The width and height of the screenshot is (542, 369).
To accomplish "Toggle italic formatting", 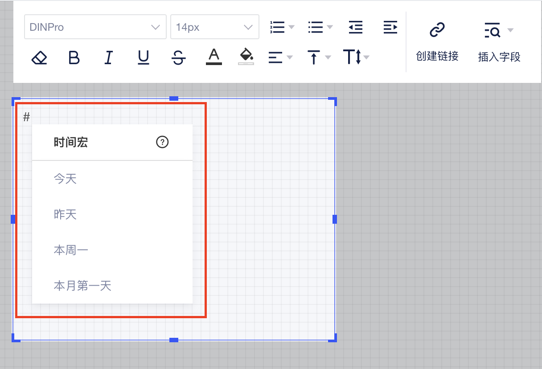I will click(x=108, y=57).
